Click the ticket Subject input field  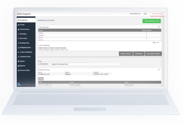86,64
